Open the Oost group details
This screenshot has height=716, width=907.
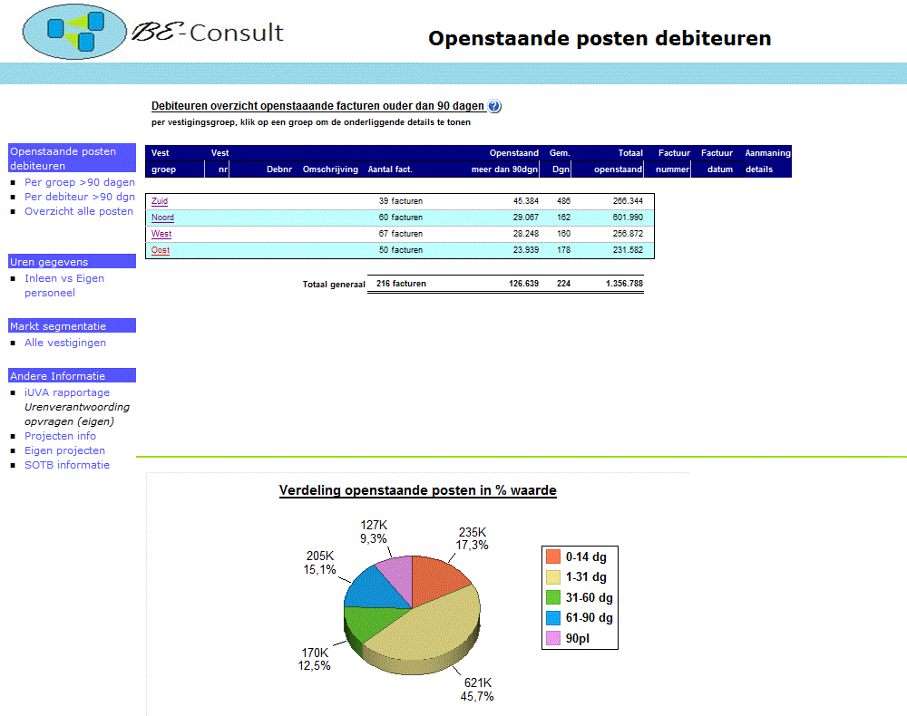pos(161,250)
